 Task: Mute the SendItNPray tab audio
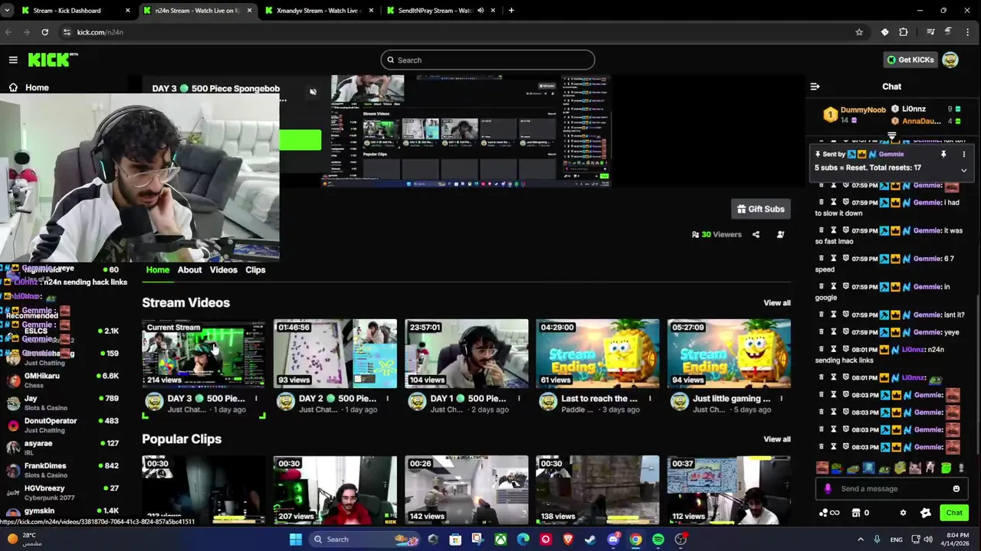click(x=481, y=11)
